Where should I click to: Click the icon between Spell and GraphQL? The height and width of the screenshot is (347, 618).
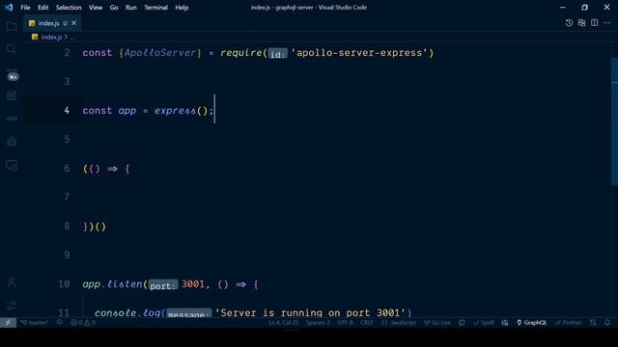point(505,323)
